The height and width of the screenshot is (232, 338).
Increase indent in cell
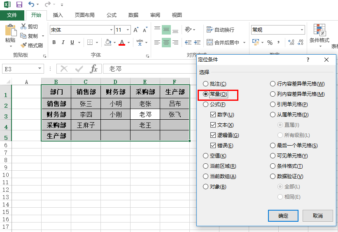coord(197,42)
